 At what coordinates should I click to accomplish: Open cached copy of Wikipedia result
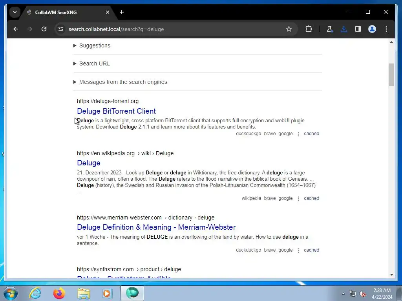coord(311,198)
